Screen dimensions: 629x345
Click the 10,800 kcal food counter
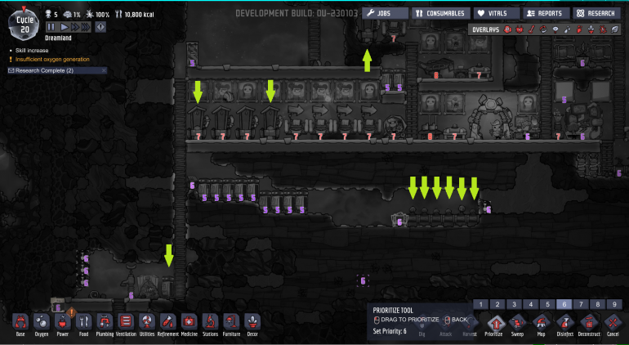coord(135,15)
